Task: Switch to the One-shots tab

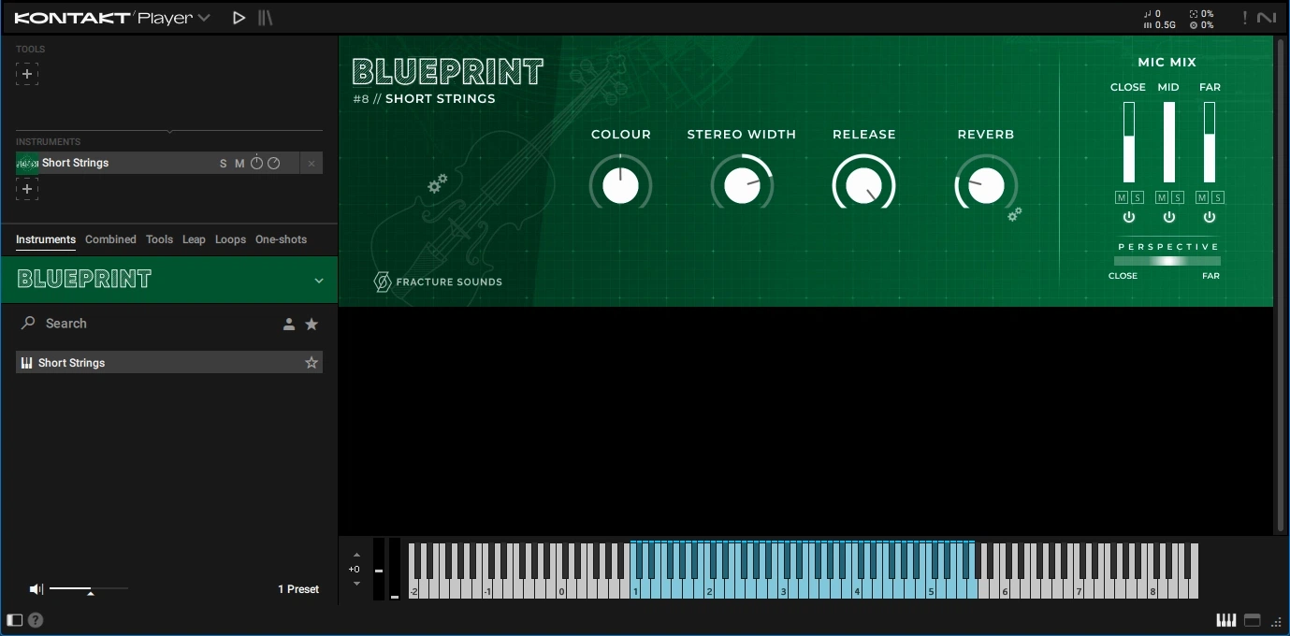Action: pyautogui.click(x=281, y=239)
